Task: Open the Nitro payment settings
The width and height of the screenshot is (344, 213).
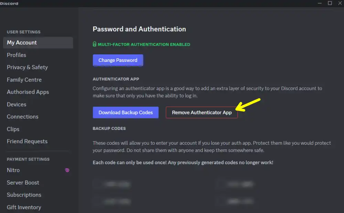Action: click(13, 170)
